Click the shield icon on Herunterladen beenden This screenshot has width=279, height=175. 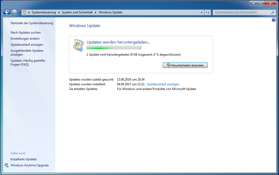pyautogui.click(x=168, y=65)
